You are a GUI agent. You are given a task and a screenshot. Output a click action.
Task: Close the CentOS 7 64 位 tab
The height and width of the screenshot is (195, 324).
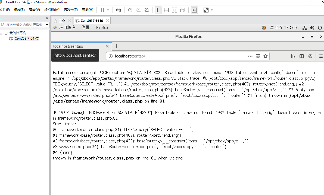pos(107,20)
